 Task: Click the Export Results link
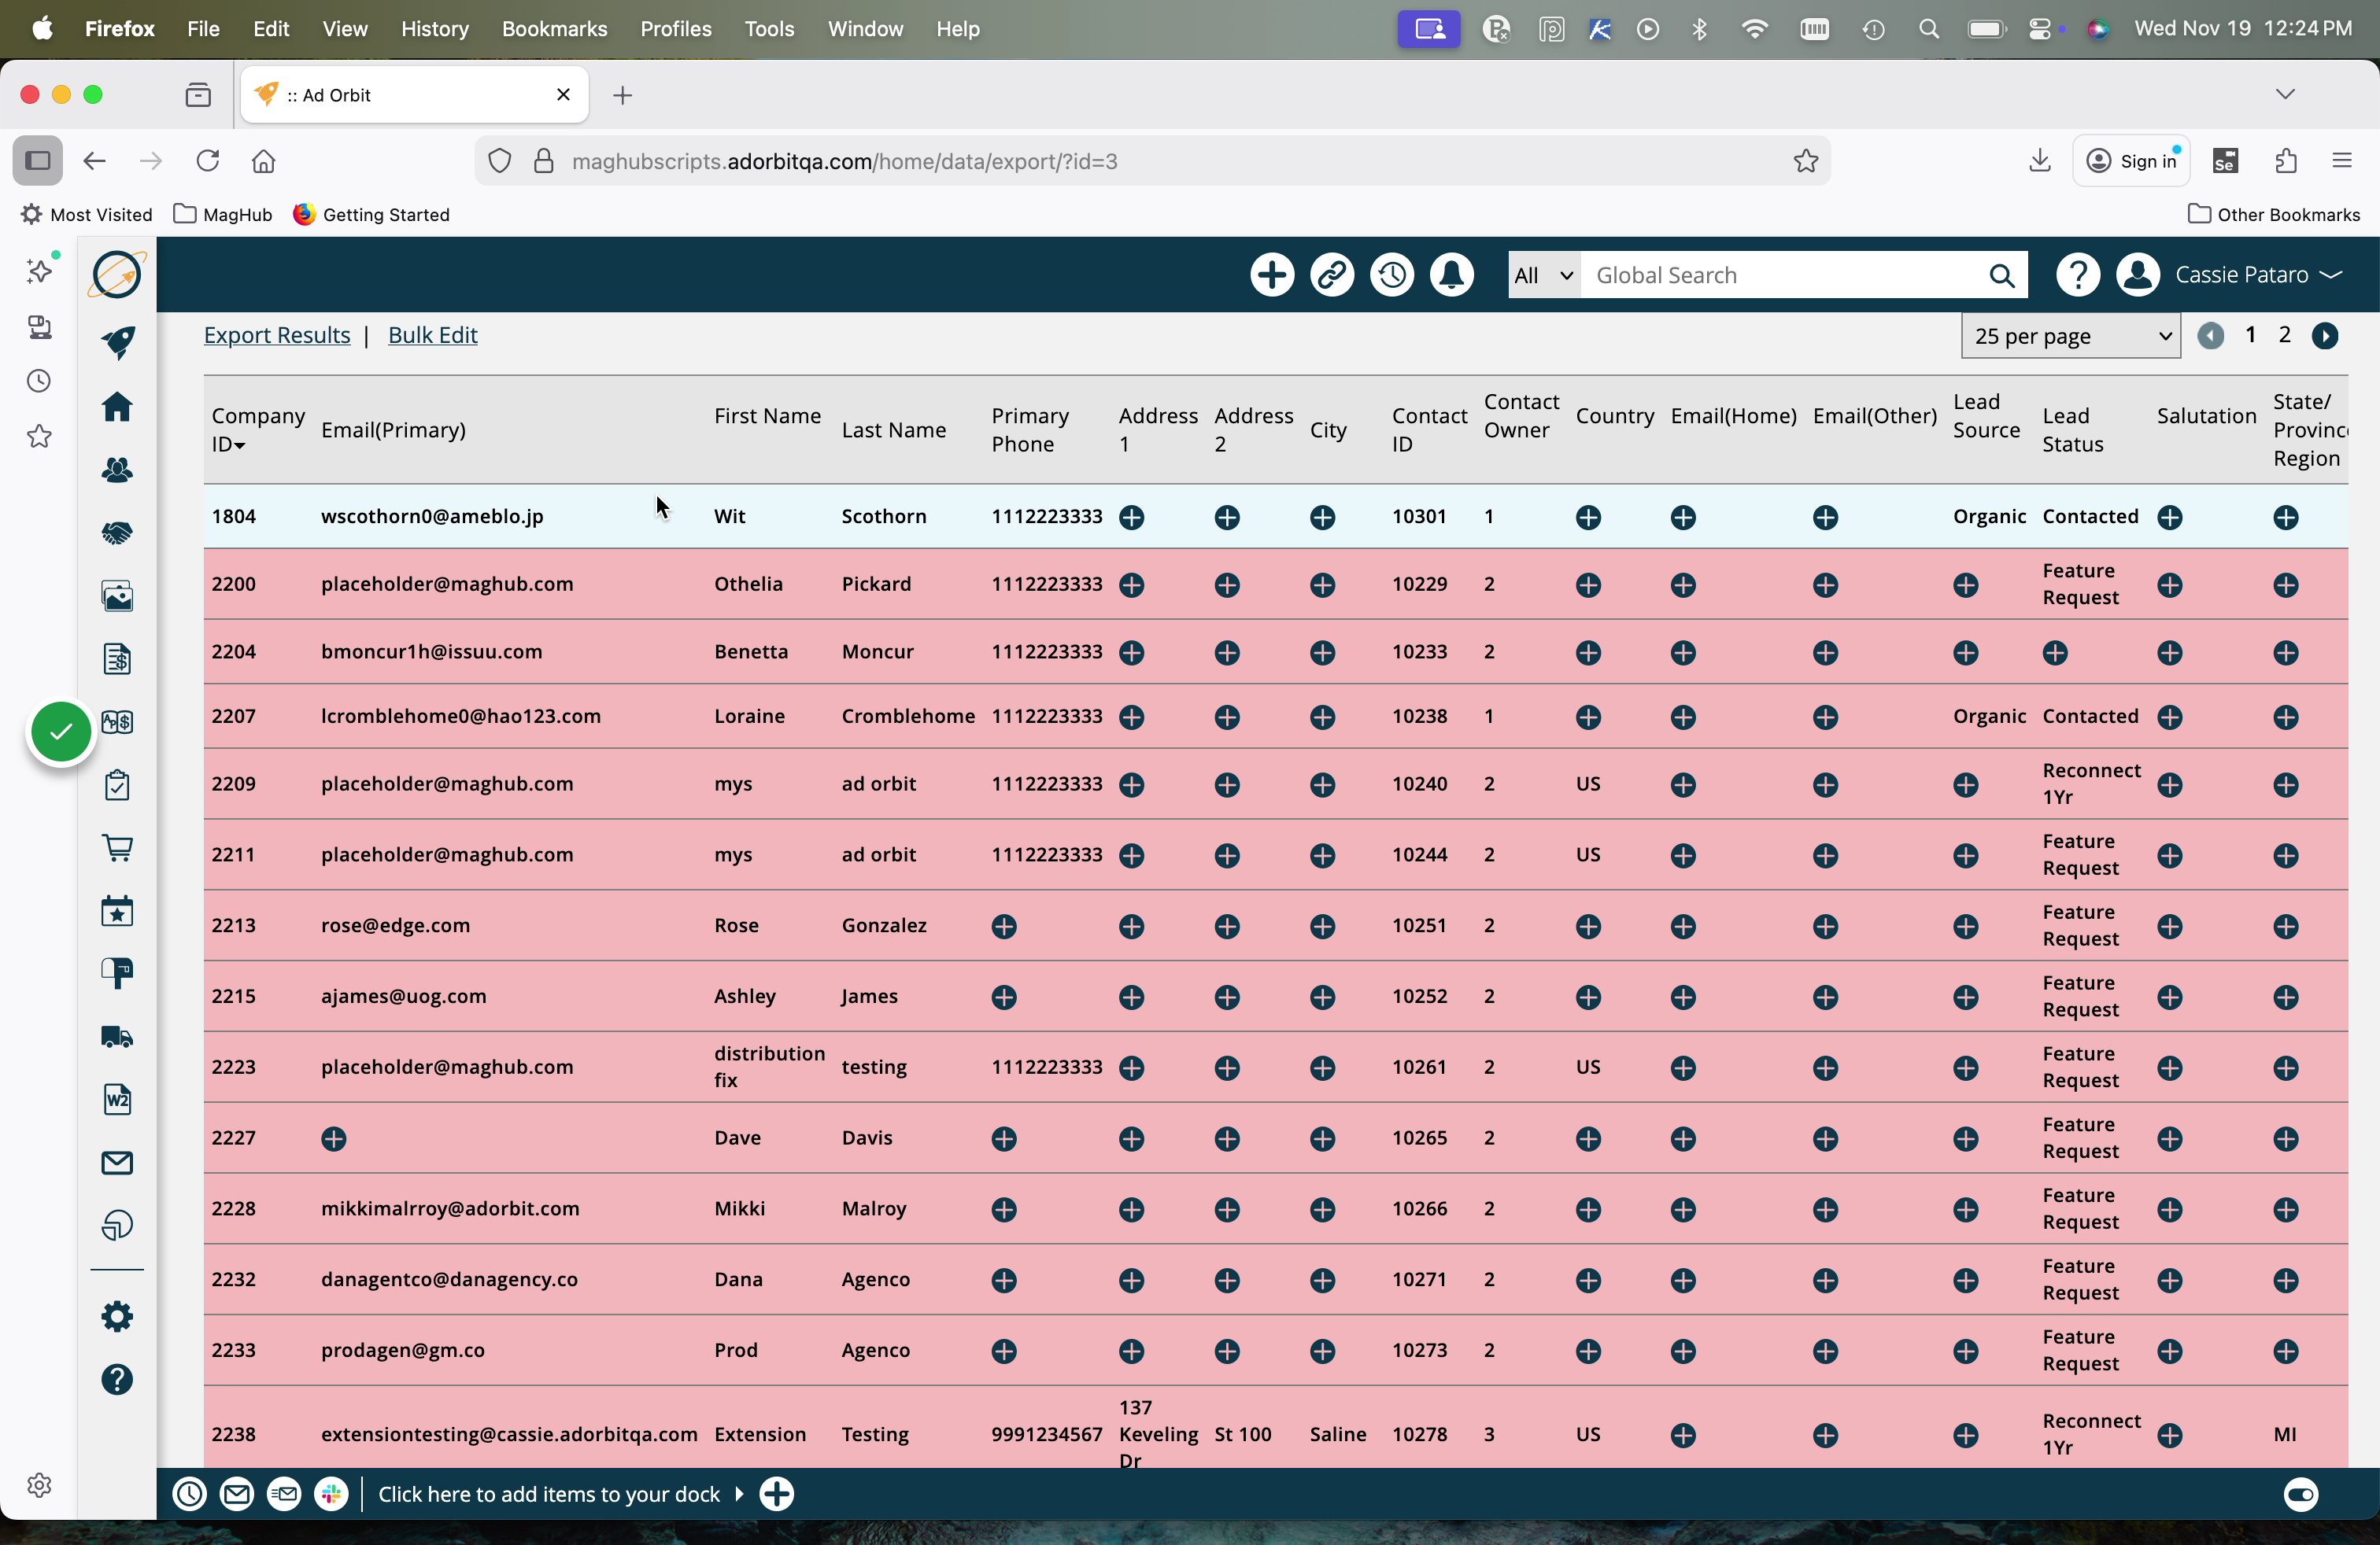(x=277, y=336)
